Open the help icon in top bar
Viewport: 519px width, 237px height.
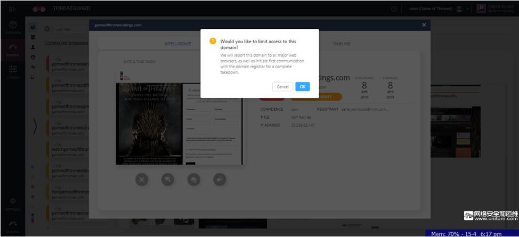[x=394, y=9]
